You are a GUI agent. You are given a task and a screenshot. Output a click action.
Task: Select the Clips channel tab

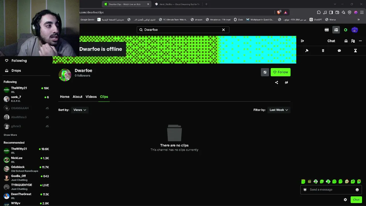pyautogui.click(x=104, y=97)
